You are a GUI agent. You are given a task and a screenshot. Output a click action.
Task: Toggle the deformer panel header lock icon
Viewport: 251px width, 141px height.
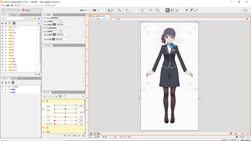pos(6,82)
